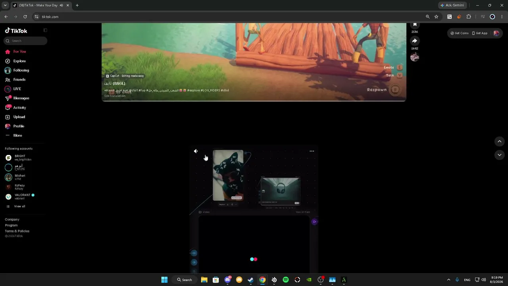Open the Activity notifications
The image size is (508, 286).
[16, 108]
